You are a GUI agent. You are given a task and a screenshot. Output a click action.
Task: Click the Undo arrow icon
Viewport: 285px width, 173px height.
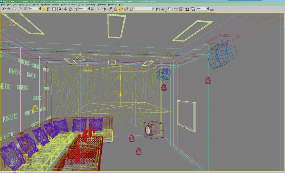click(x=4, y=9)
